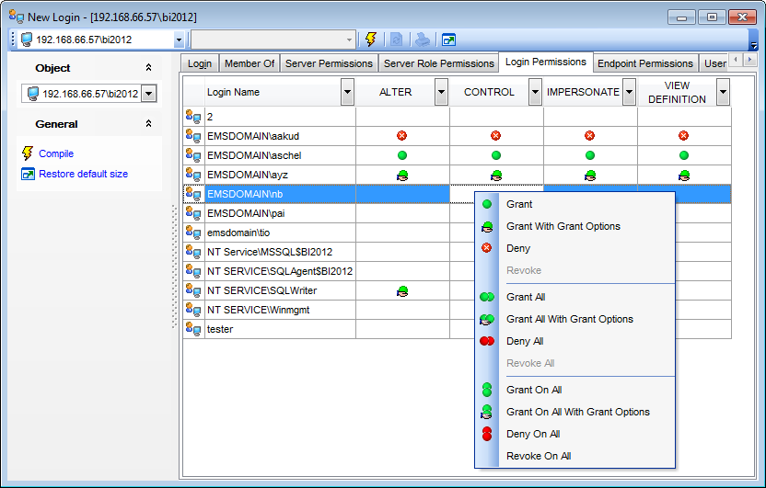Screen dimensions: 766x488
Task: Switch to the Server Permissions tab
Action: click(329, 63)
